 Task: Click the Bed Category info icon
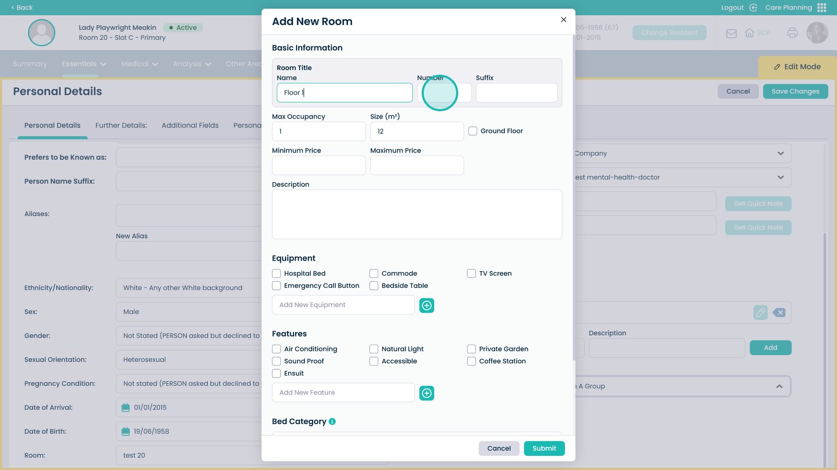(x=332, y=421)
